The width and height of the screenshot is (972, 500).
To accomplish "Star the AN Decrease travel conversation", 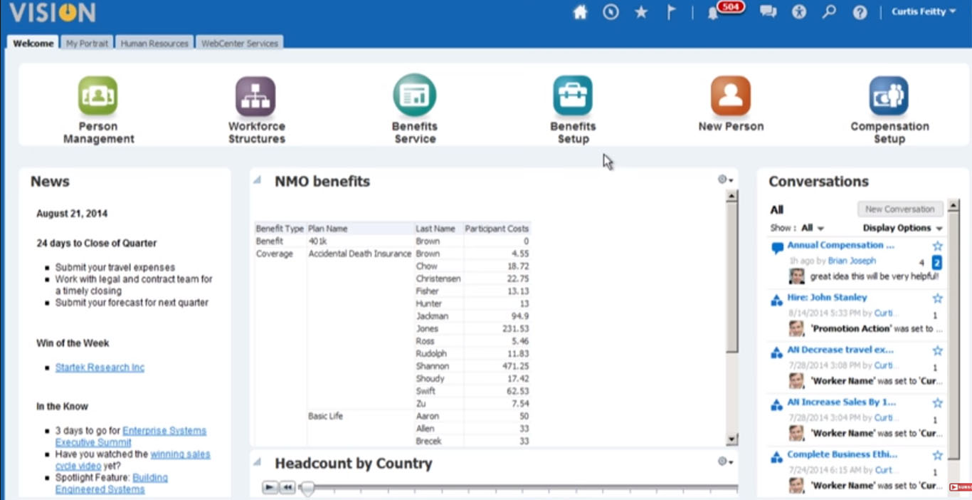I will coord(937,350).
